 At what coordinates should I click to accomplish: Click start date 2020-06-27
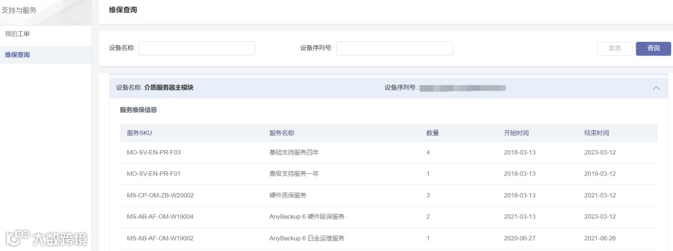[520, 238]
